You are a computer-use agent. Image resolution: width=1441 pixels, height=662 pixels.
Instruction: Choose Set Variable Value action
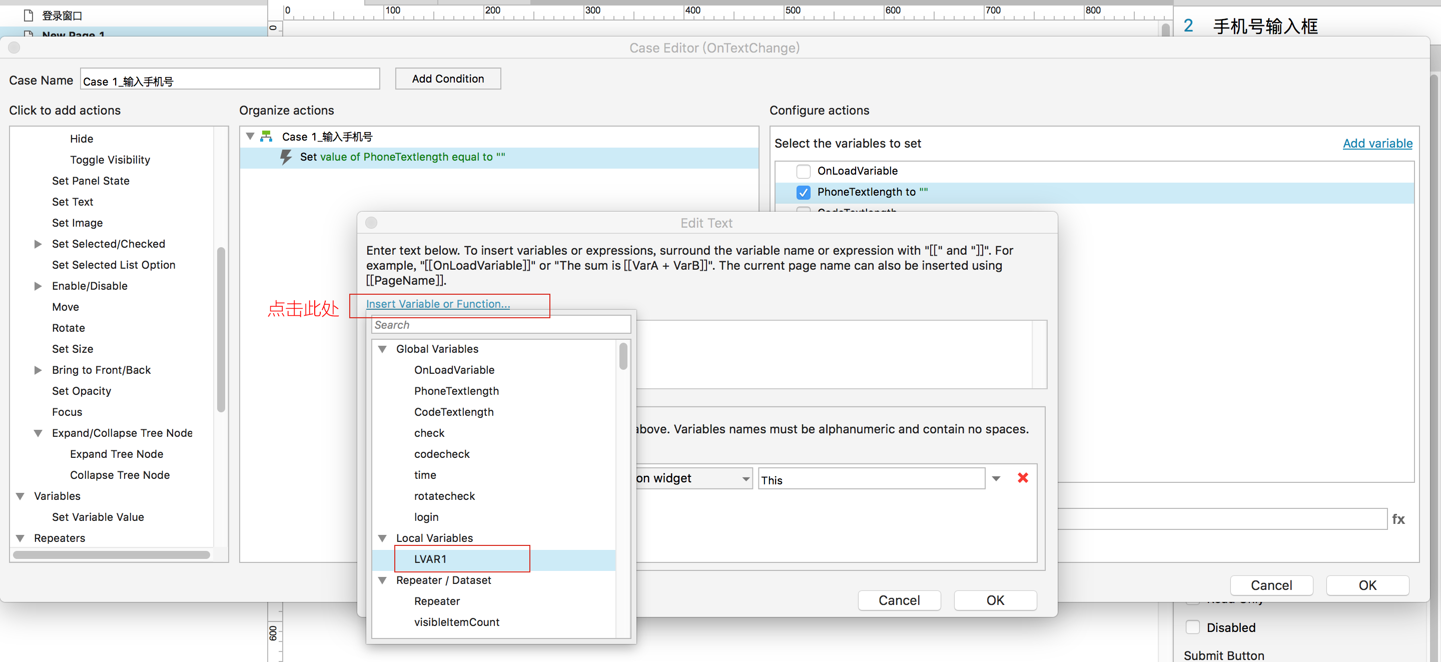click(98, 517)
